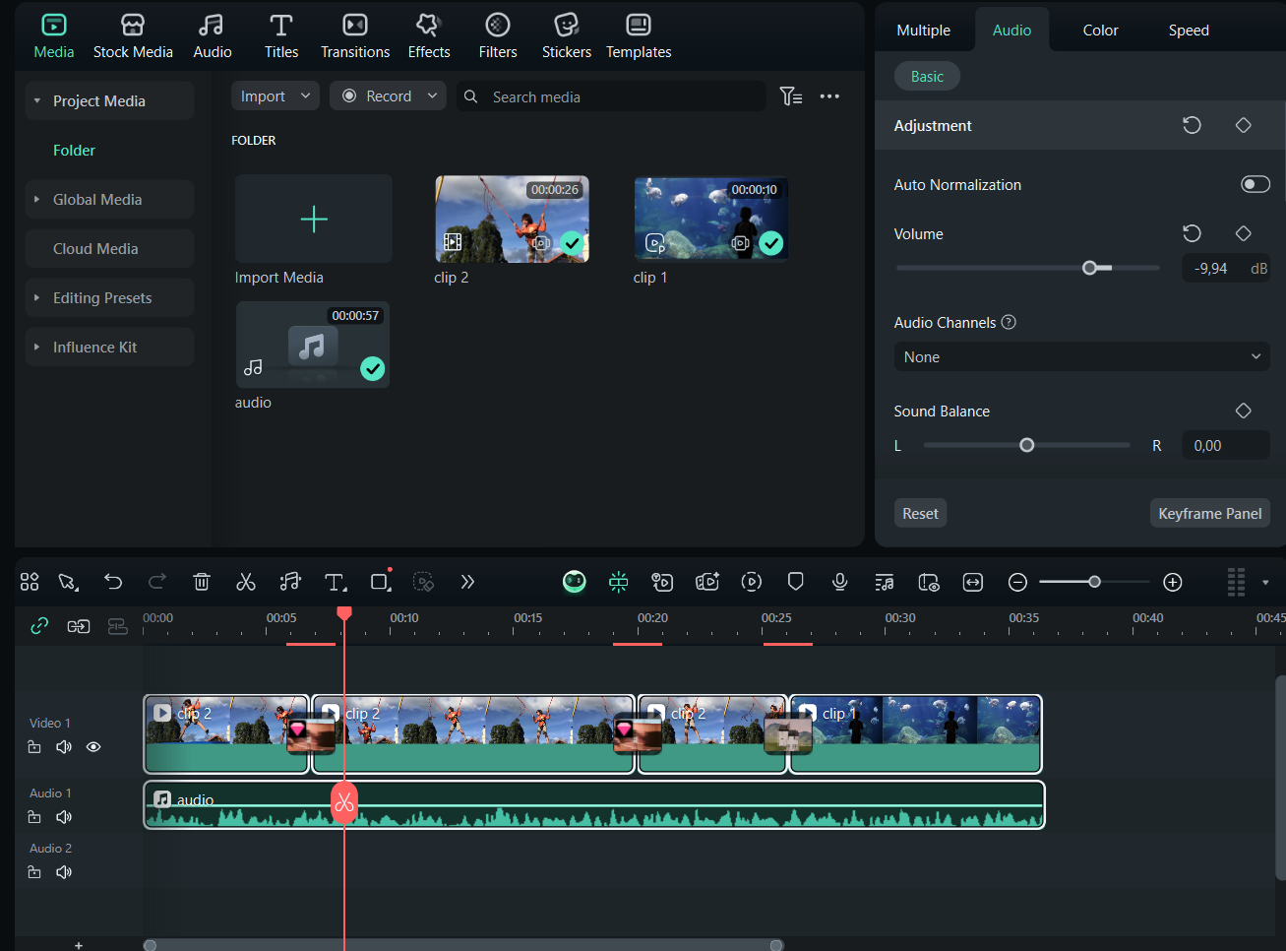The height and width of the screenshot is (951, 1286).
Task: Select the Add Text tool in the timeline toolbar
Action: [334, 582]
